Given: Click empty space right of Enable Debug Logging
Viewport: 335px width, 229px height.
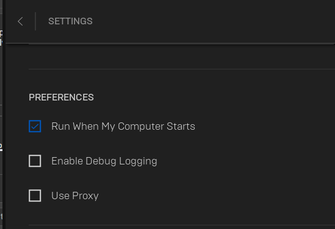Looking at the screenshot, I should [246, 161].
